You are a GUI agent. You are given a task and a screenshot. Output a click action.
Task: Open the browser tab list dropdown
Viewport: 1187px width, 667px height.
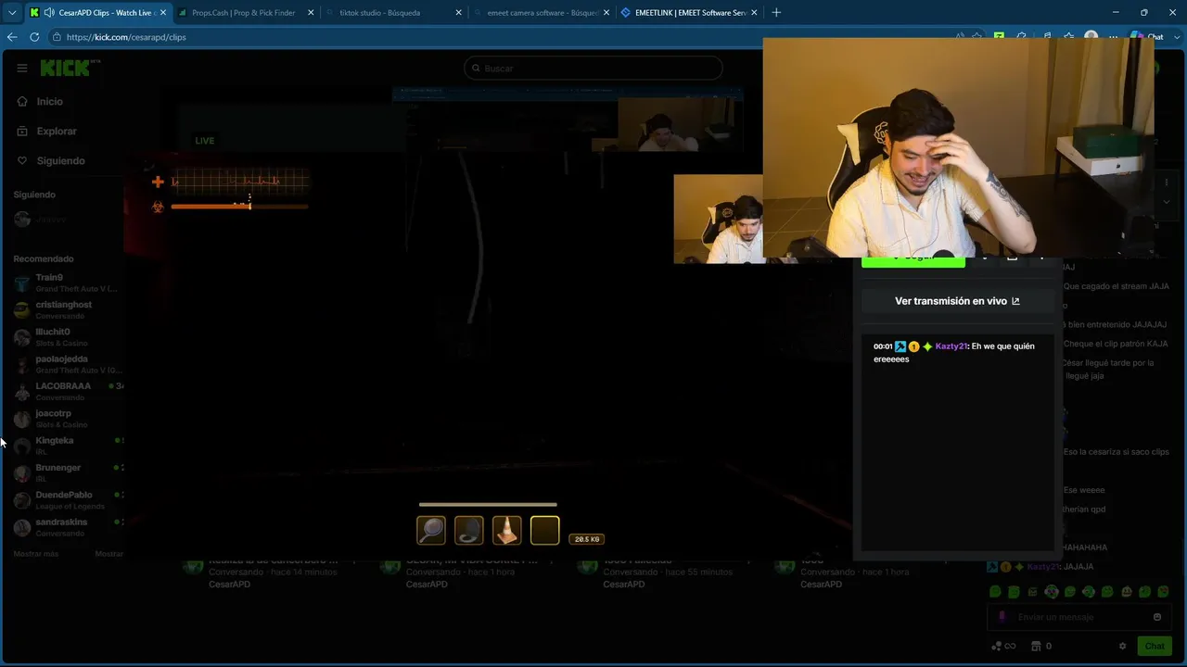tap(12, 13)
